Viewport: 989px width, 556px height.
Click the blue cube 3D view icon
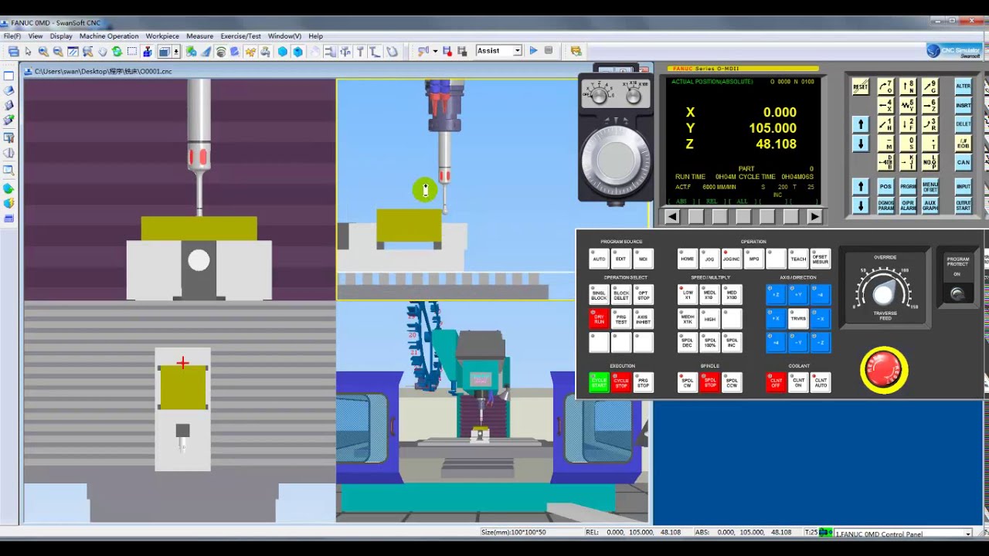tap(297, 52)
